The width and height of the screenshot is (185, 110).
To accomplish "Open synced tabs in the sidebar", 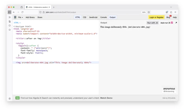I will tap(10, 21).
